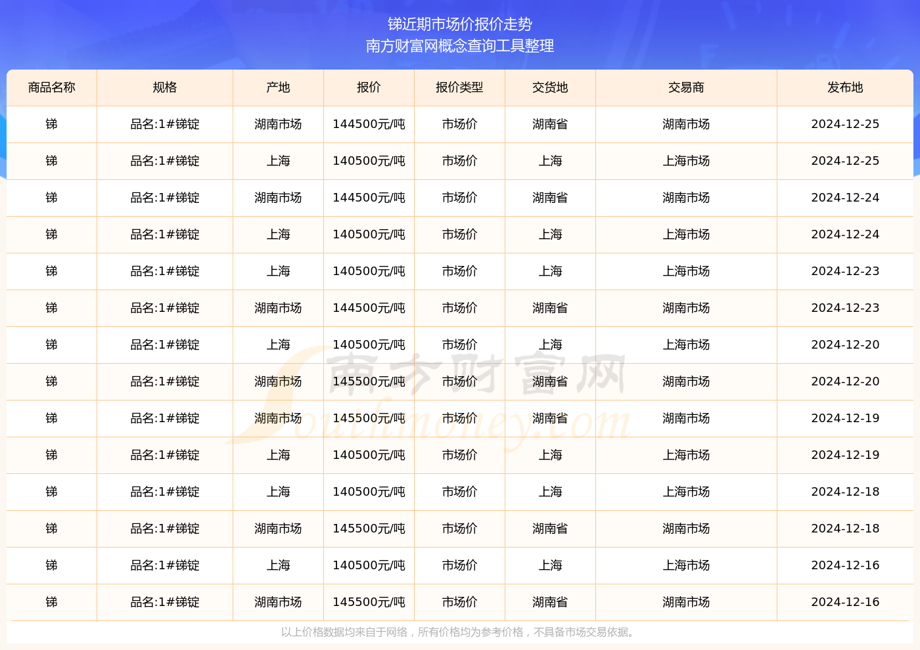
Task: Click 市场价 quote type in 2024-12-25 湖南 row
Action: pos(460,124)
